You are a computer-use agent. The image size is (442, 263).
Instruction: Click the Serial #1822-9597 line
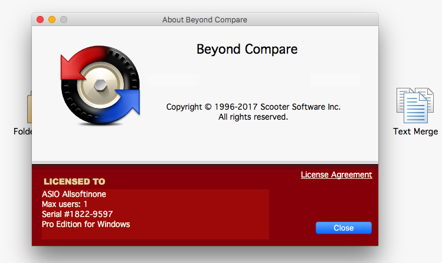(77, 214)
